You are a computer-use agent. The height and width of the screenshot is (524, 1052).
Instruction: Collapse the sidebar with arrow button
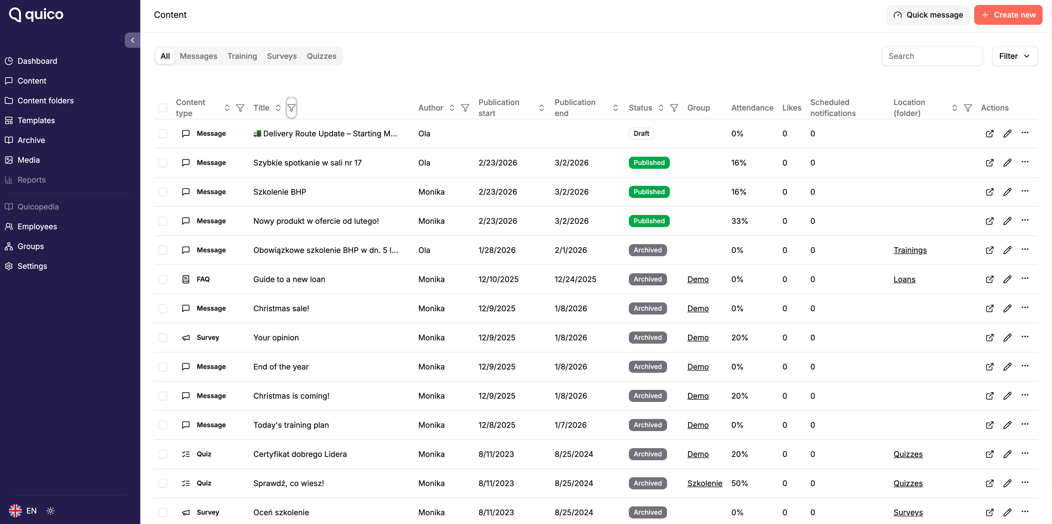pyautogui.click(x=132, y=40)
